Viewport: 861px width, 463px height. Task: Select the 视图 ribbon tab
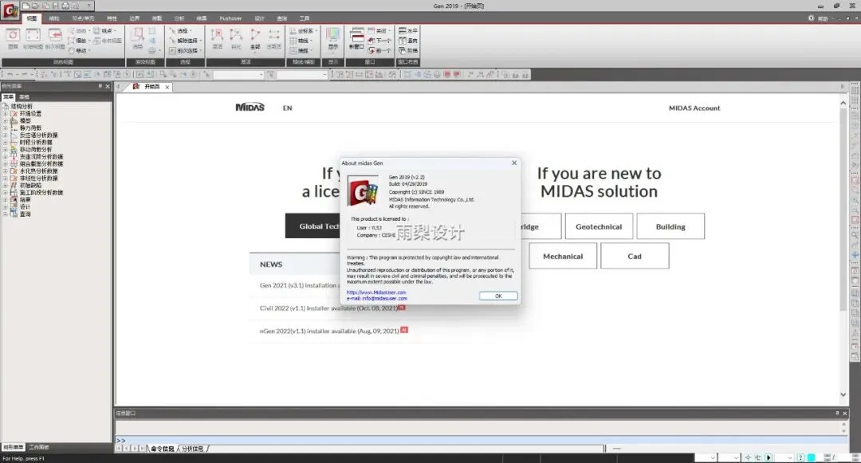(x=32, y=18)
